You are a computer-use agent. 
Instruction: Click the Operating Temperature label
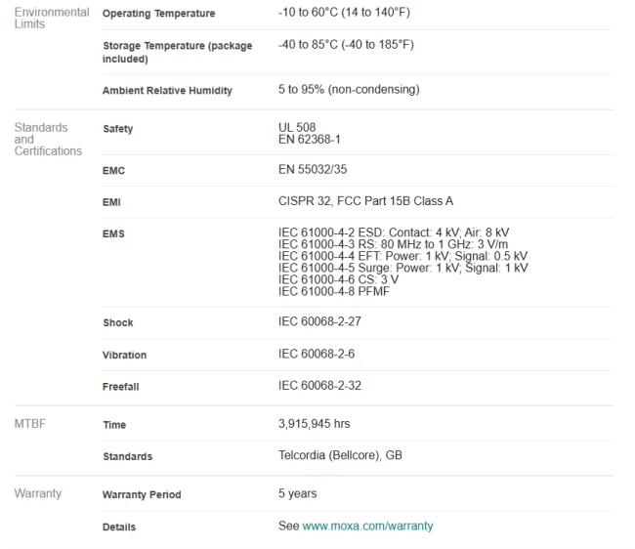(x=158, y=14)
